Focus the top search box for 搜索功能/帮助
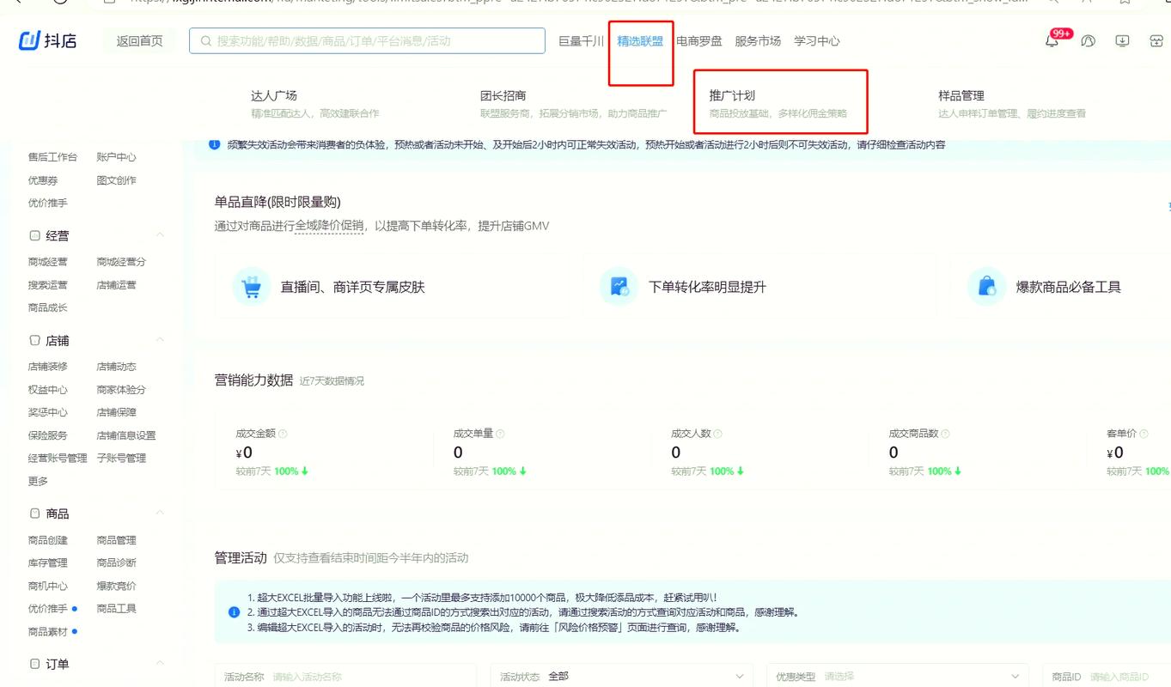Screen dimensions: 1171x687 pyautogui.click(x=367, y=40)
